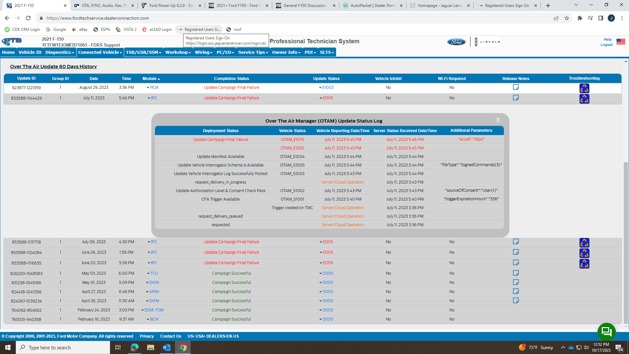Click the US flag language icon

tap(620, 42)
